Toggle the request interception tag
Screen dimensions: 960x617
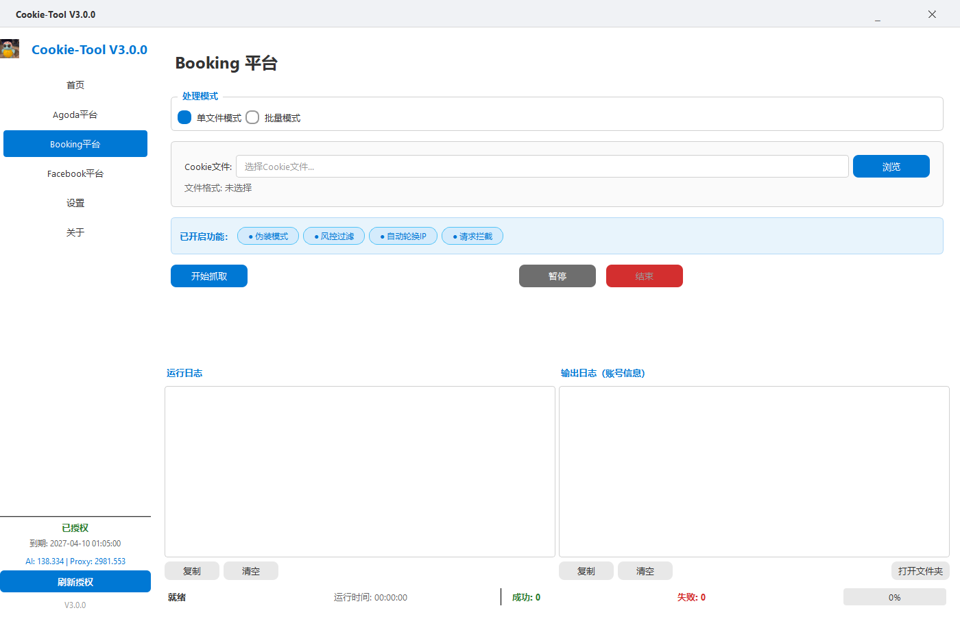pos(472,237)
